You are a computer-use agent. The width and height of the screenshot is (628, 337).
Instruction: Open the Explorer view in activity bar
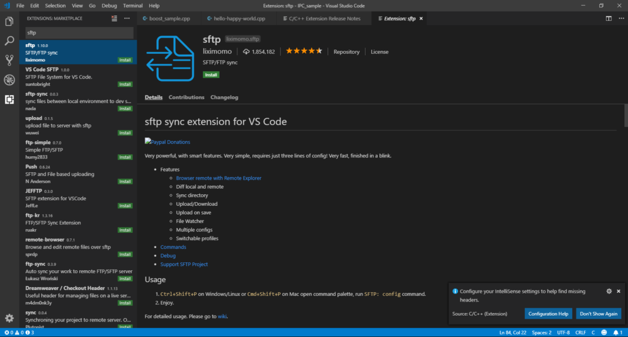[9, 21]
